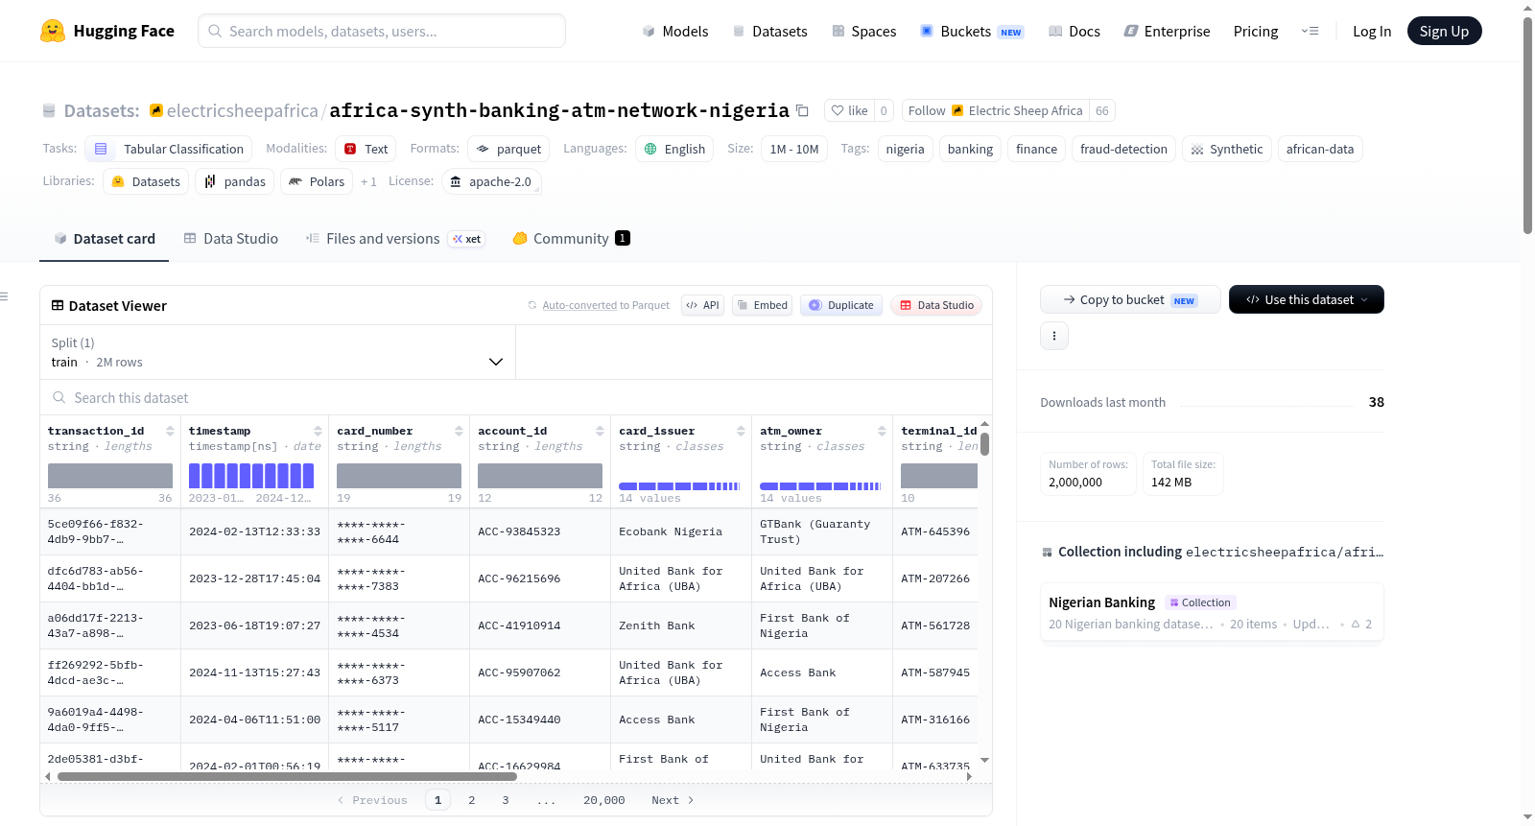Open Enterprise in top navigation
The width and height of the screenshot is (1535, 826).
1167,31
